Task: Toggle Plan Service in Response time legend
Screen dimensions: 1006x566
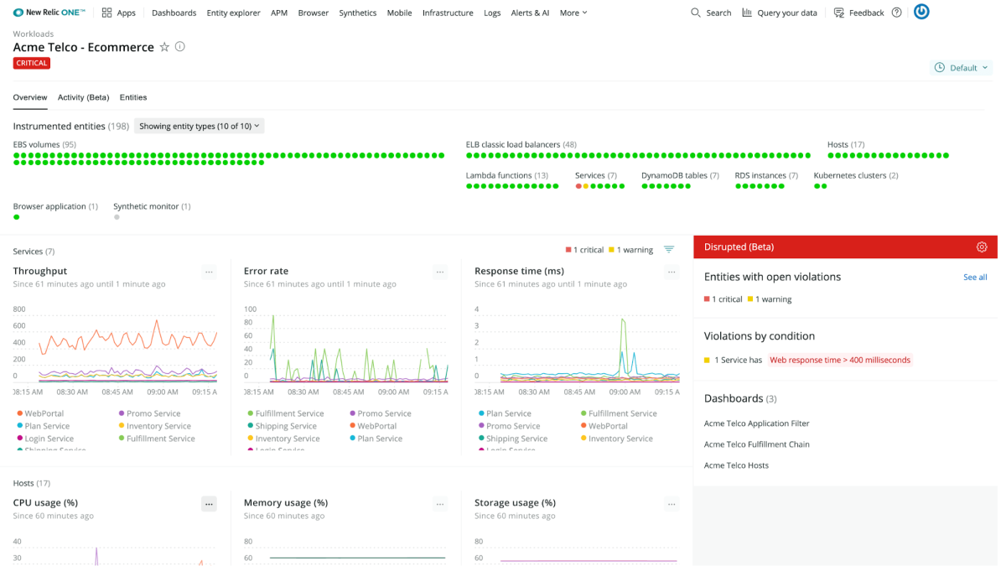Action: (508, 413)
